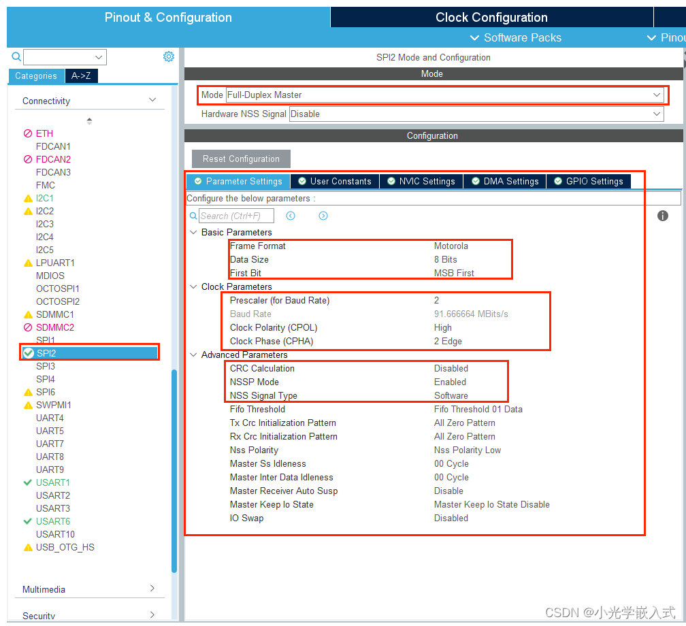Open the Software Packs menu
686x626 pixels.
515,37
